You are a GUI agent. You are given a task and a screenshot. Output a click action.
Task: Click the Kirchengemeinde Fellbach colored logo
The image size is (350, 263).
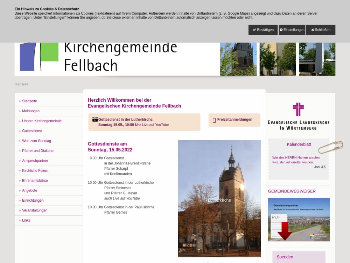click(39, 56)
